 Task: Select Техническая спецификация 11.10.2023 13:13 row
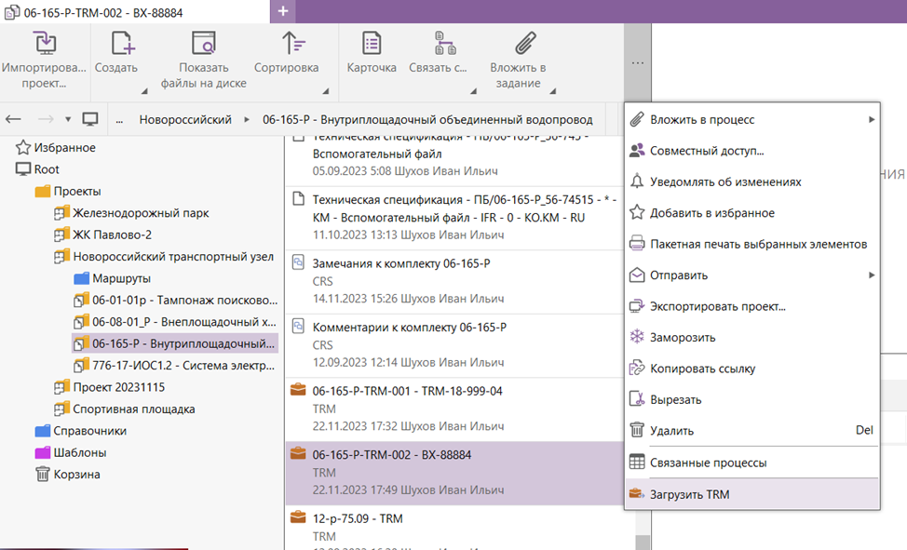[454, 218]
